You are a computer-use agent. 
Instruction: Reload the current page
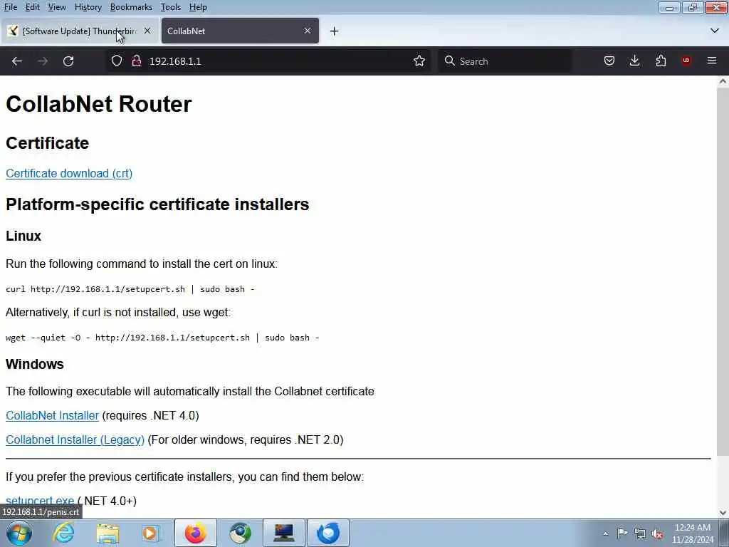tap(68, 61)
